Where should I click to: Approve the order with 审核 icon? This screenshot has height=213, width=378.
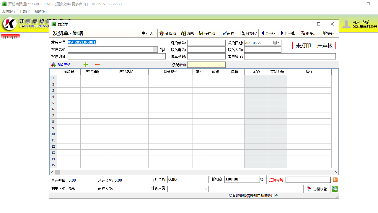tap(228, 33)
